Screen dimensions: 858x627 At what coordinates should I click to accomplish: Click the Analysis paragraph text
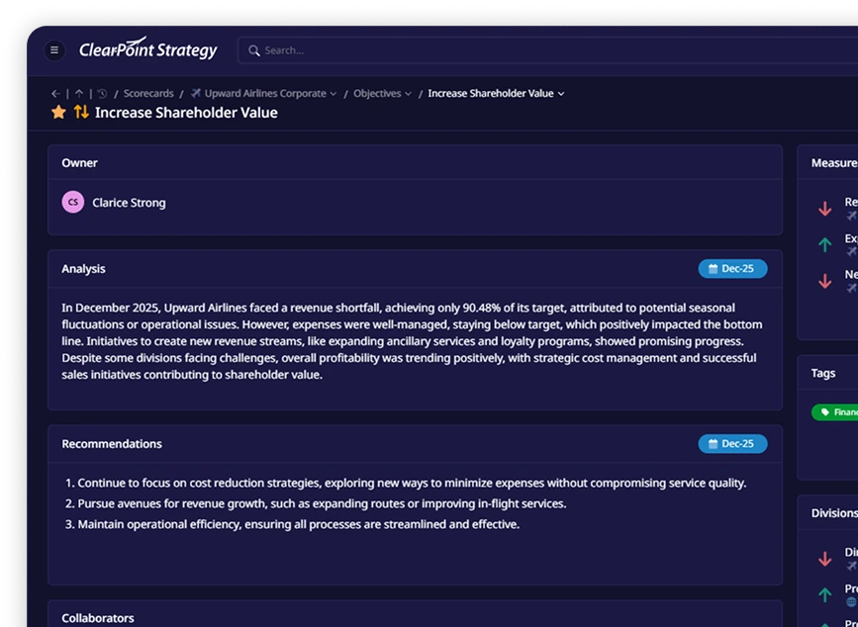(x=412, y=341)
